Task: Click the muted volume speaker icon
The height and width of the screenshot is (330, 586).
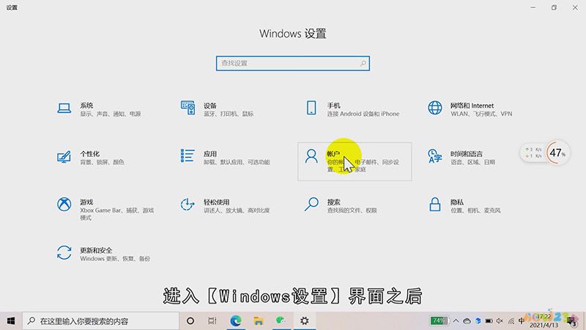Action: [500, 321]
